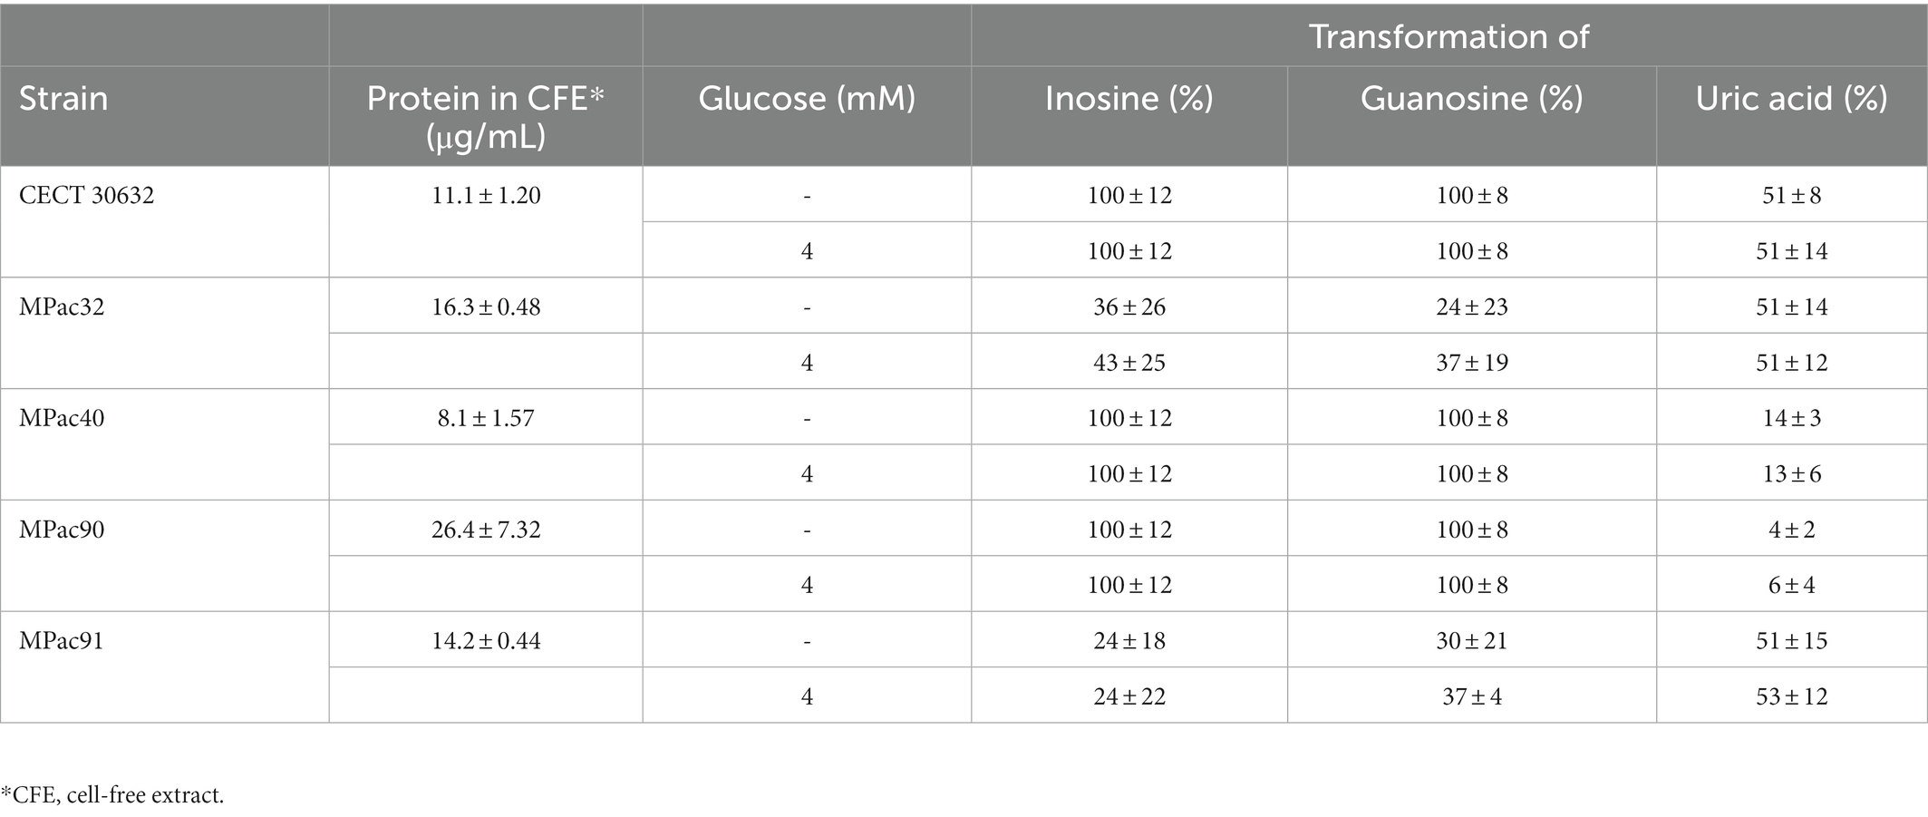Select the MPac91 strain label
1928x817 pixels.
[62, 641]
